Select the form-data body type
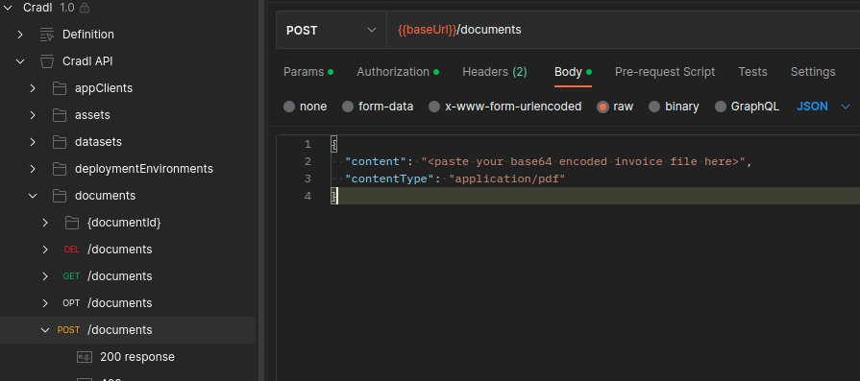This screenshot has height=381, width=860. tap(348, 107)
